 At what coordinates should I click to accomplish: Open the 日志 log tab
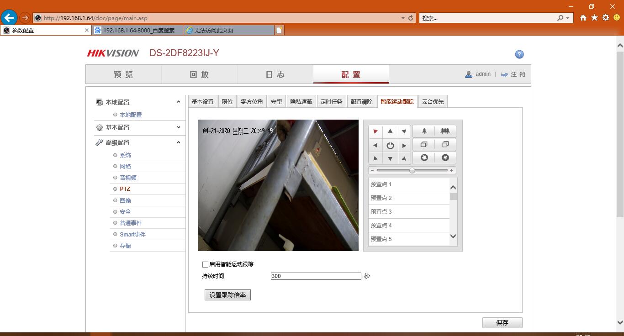(x=275, y=74)
